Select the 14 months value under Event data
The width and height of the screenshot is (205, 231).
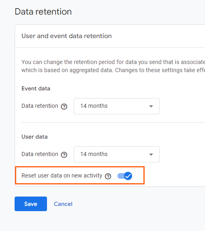click(x=94, y=106)
